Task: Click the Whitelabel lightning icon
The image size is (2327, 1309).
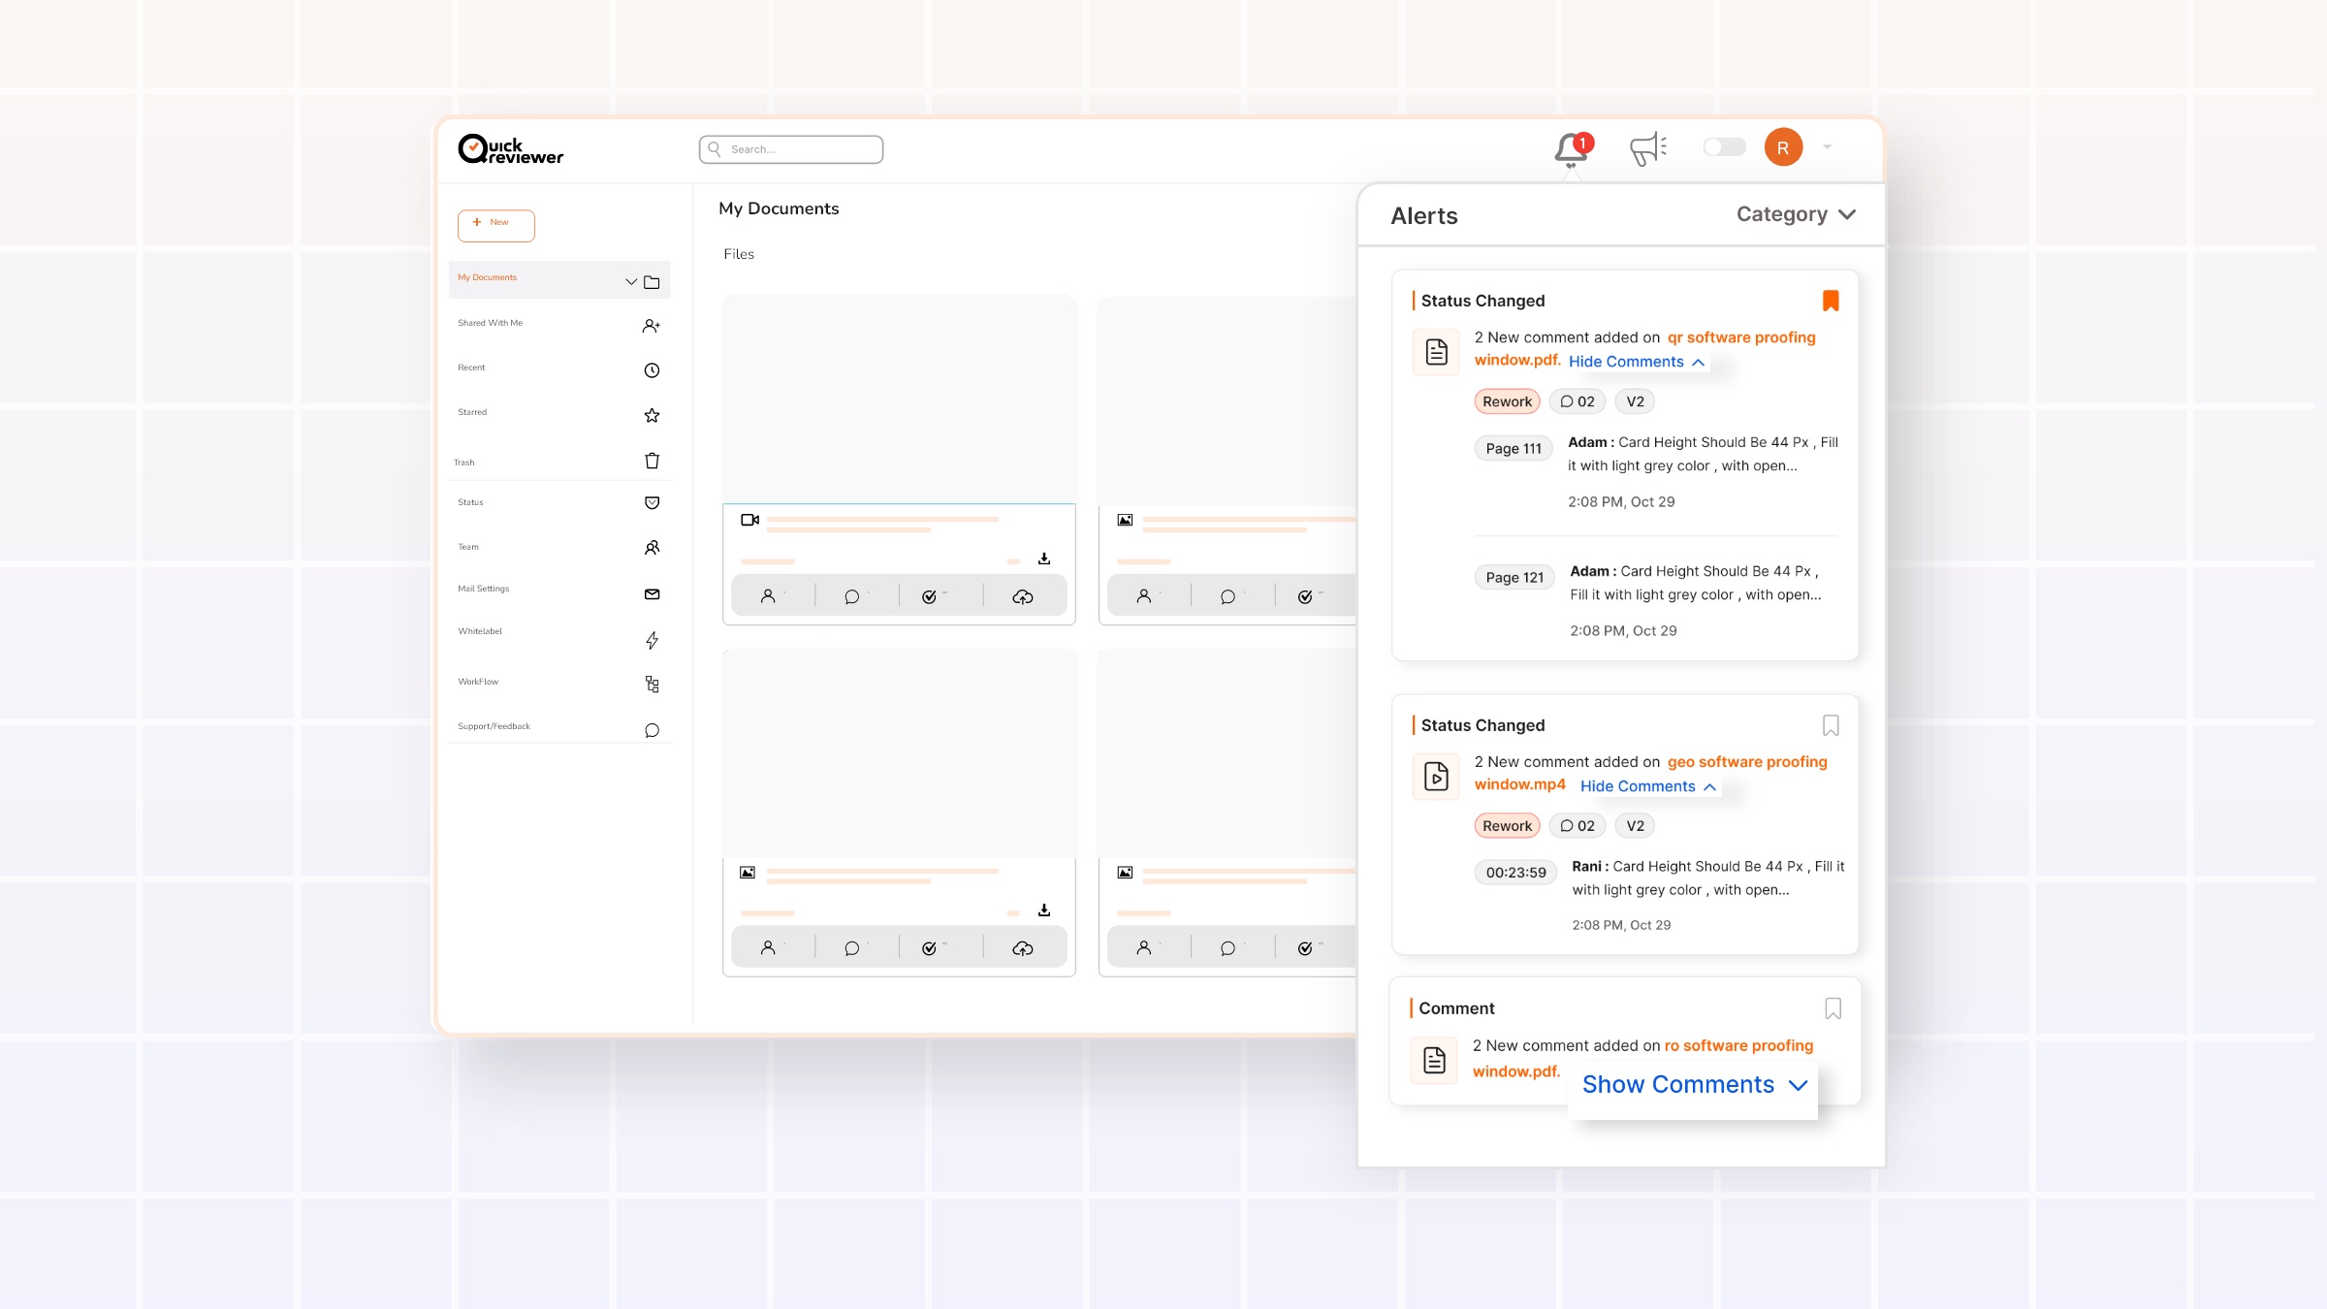Action: point(652,640)
